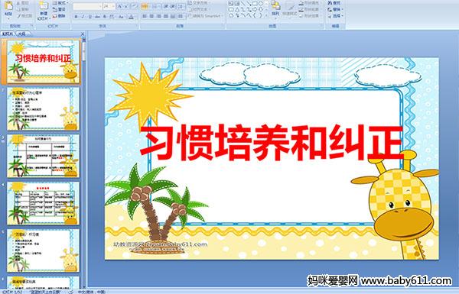
Task: Switch to the Slides pane tab
Action: coord(8,34)
